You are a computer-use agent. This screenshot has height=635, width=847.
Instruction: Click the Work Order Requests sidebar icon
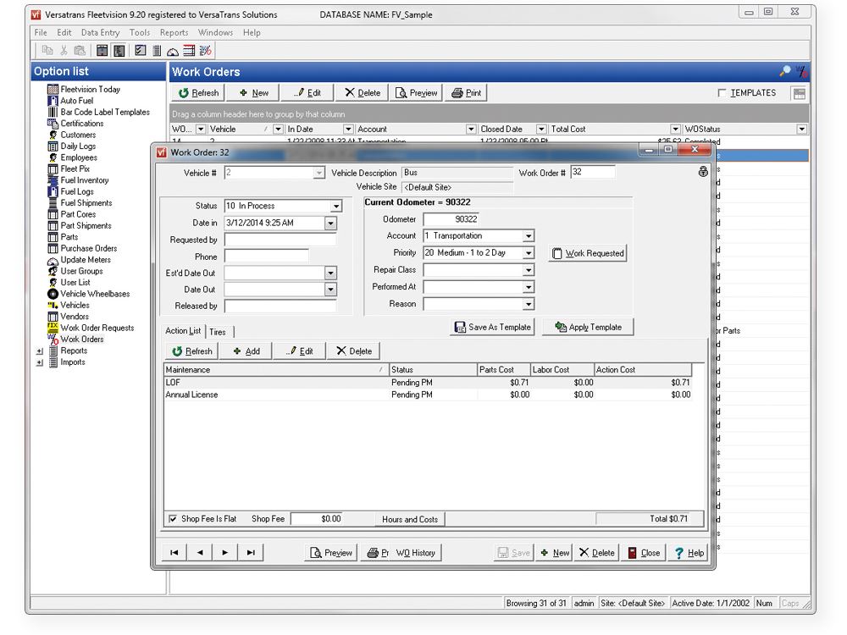click(x=53, y=328)
